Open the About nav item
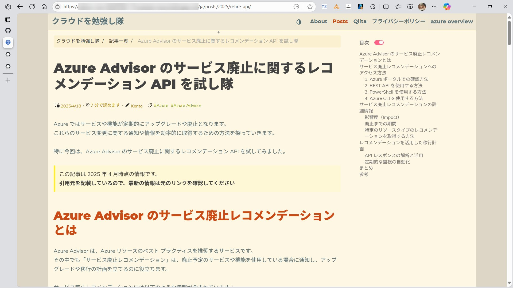Viewport: 513px width, 288px height. tap(318, 21)
